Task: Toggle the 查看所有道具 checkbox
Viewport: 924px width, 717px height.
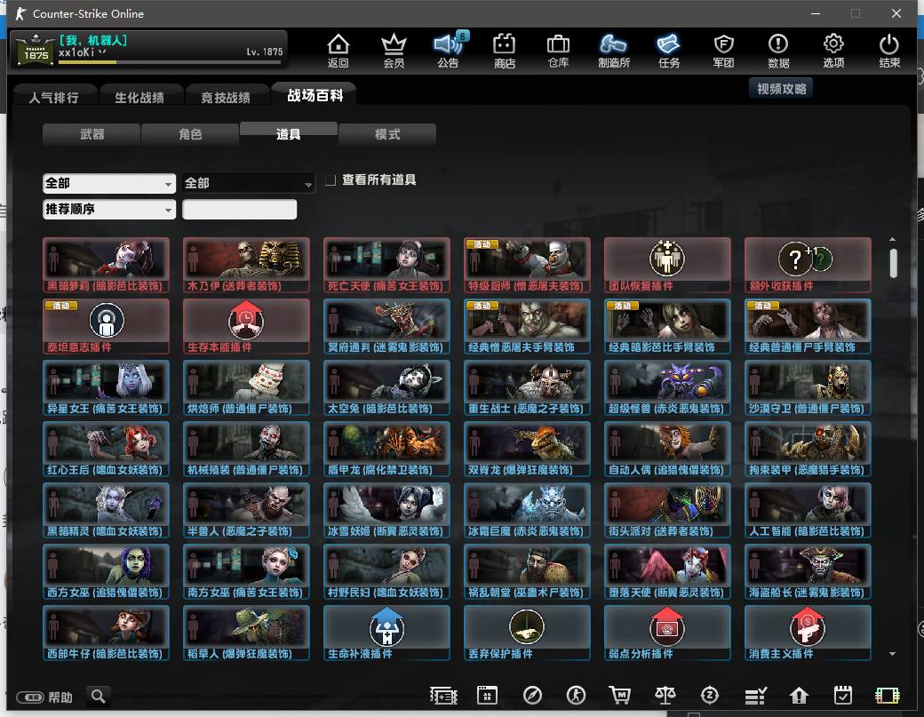Action: pos(331,179)
